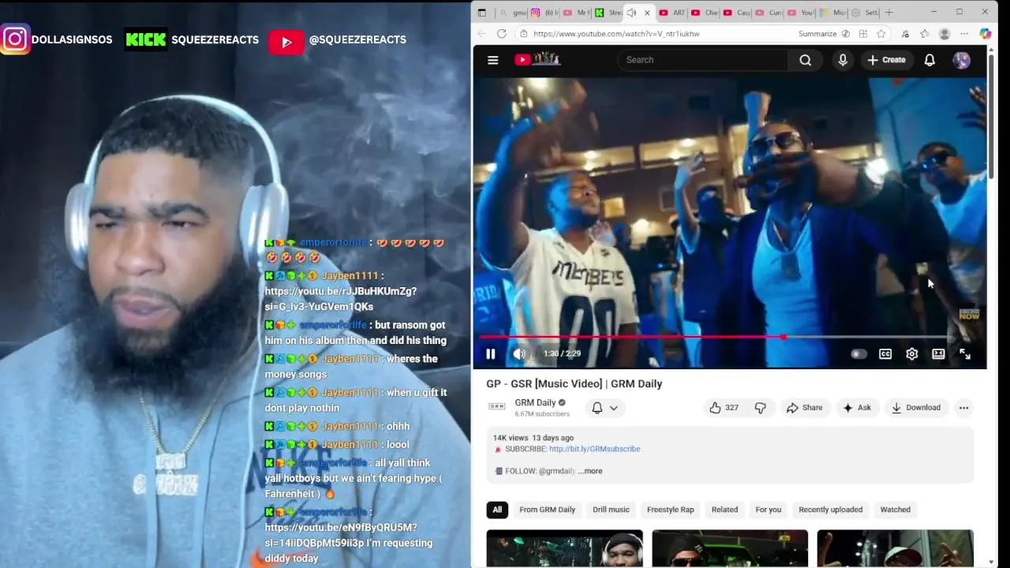
Task: Open the YouTube guide hamburger menu
Action: [493, 60]
